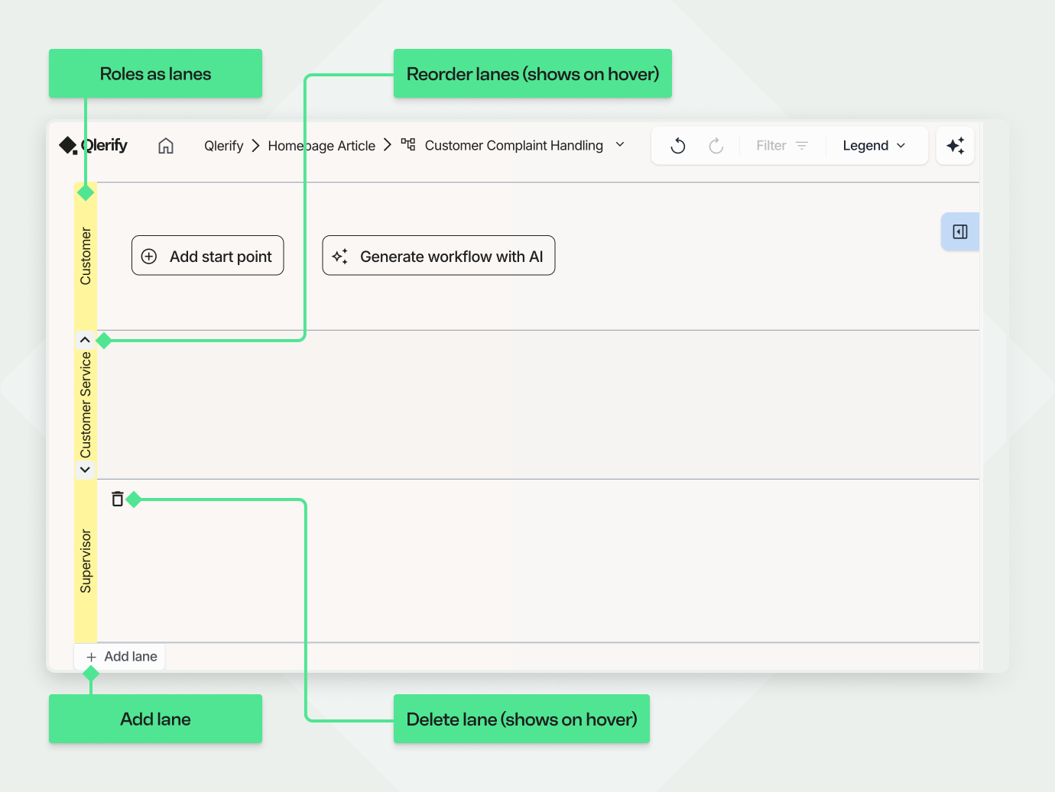
Task: Click the Qlerify logo
Action: coord(93,145)
